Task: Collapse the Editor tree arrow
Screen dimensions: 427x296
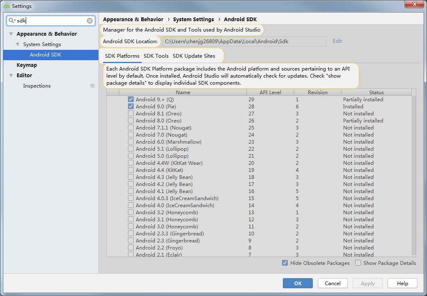Action: 11,76
